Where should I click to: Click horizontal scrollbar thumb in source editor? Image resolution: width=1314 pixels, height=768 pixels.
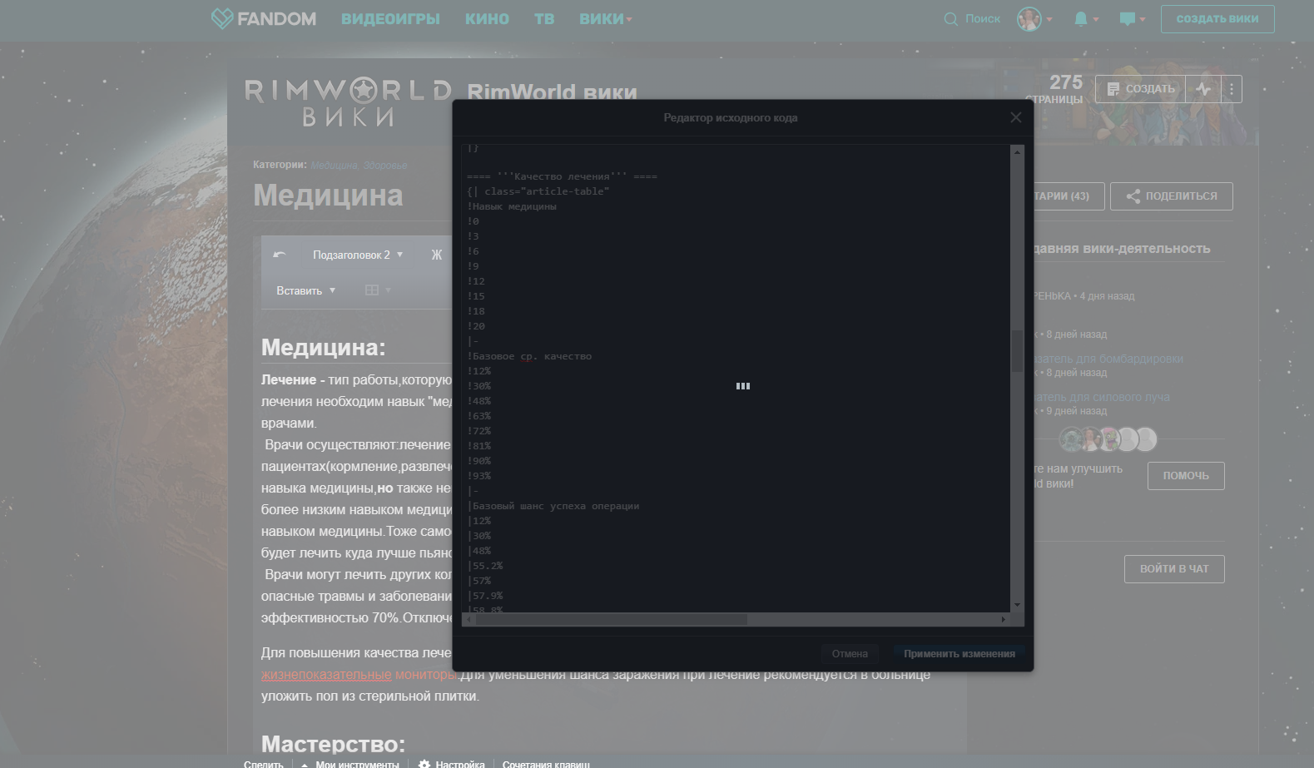point(612,619)
